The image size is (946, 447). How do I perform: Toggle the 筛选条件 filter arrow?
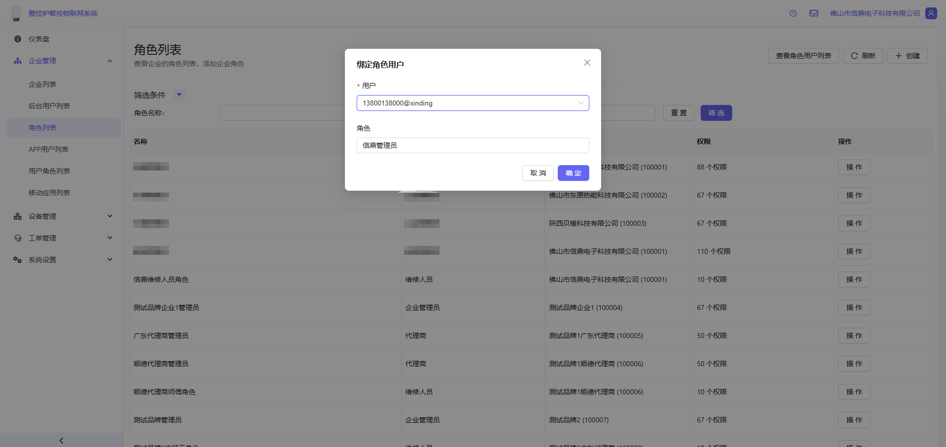[179, 95]
